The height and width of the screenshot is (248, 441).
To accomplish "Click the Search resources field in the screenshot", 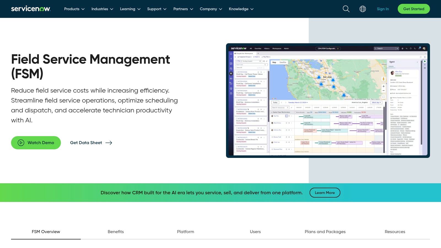I will click(x=280, y=107).
